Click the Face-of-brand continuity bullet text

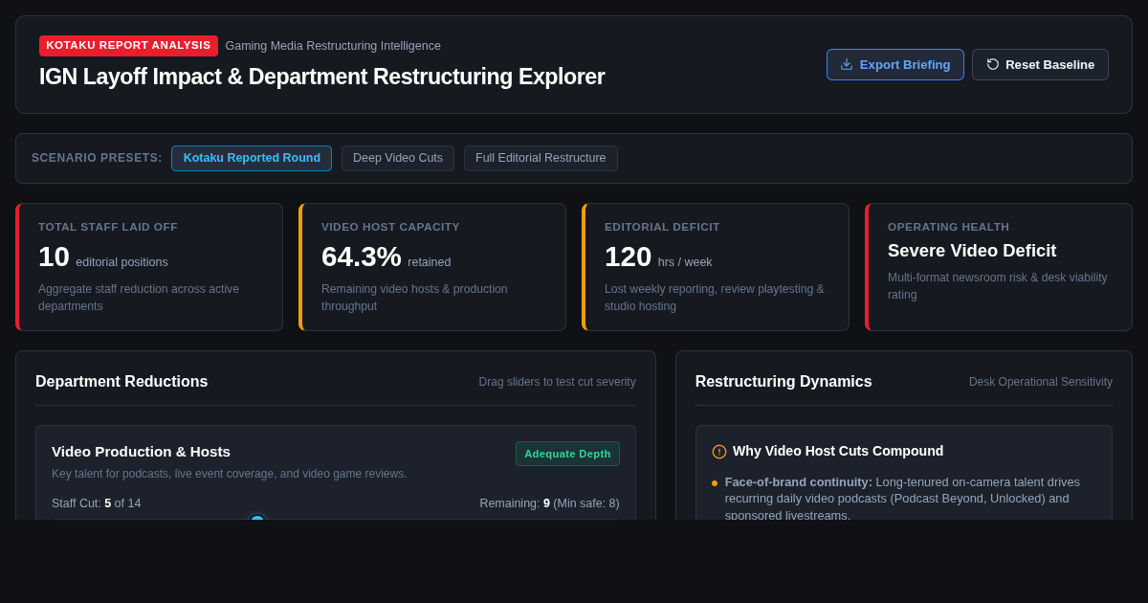[902, 499]
